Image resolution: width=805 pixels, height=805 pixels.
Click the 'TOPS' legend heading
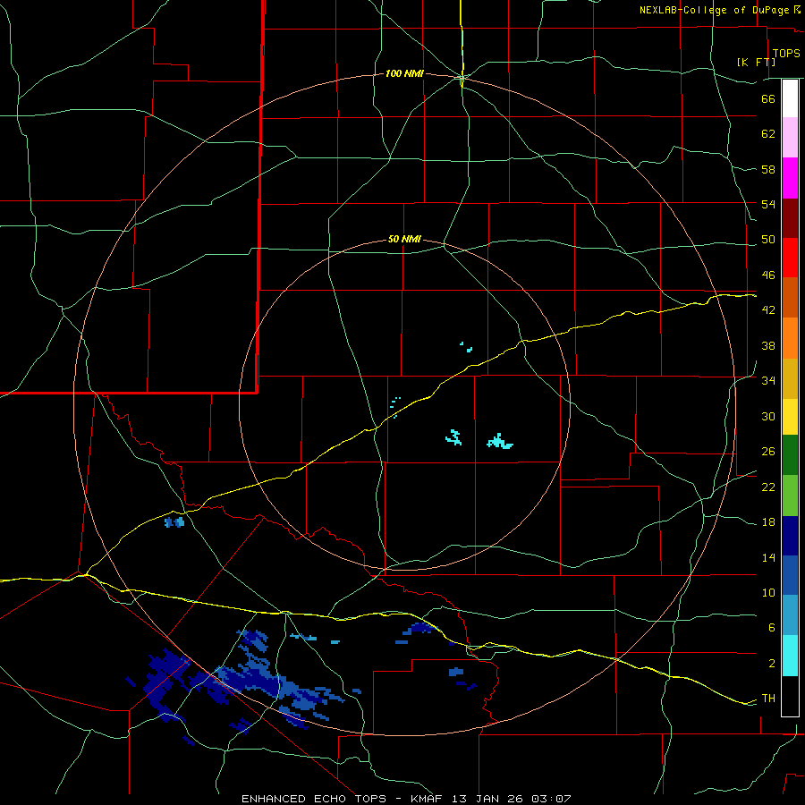pos(786,53)
